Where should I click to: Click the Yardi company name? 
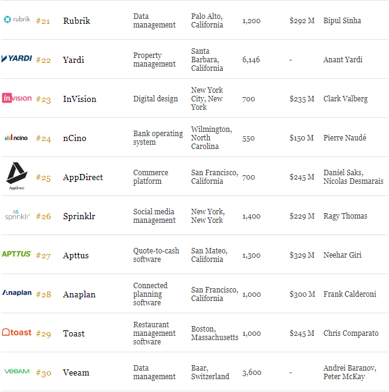tap(73, 60)
